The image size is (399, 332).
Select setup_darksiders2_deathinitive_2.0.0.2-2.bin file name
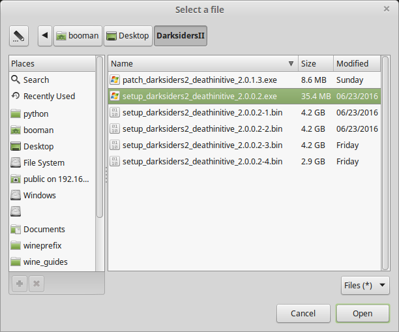(x=202, y=129)
